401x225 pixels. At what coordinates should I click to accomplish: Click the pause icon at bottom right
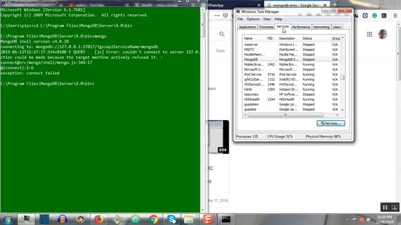click(385, 207)
